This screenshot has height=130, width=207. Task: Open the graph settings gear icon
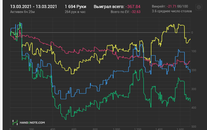tap(199, 7)
